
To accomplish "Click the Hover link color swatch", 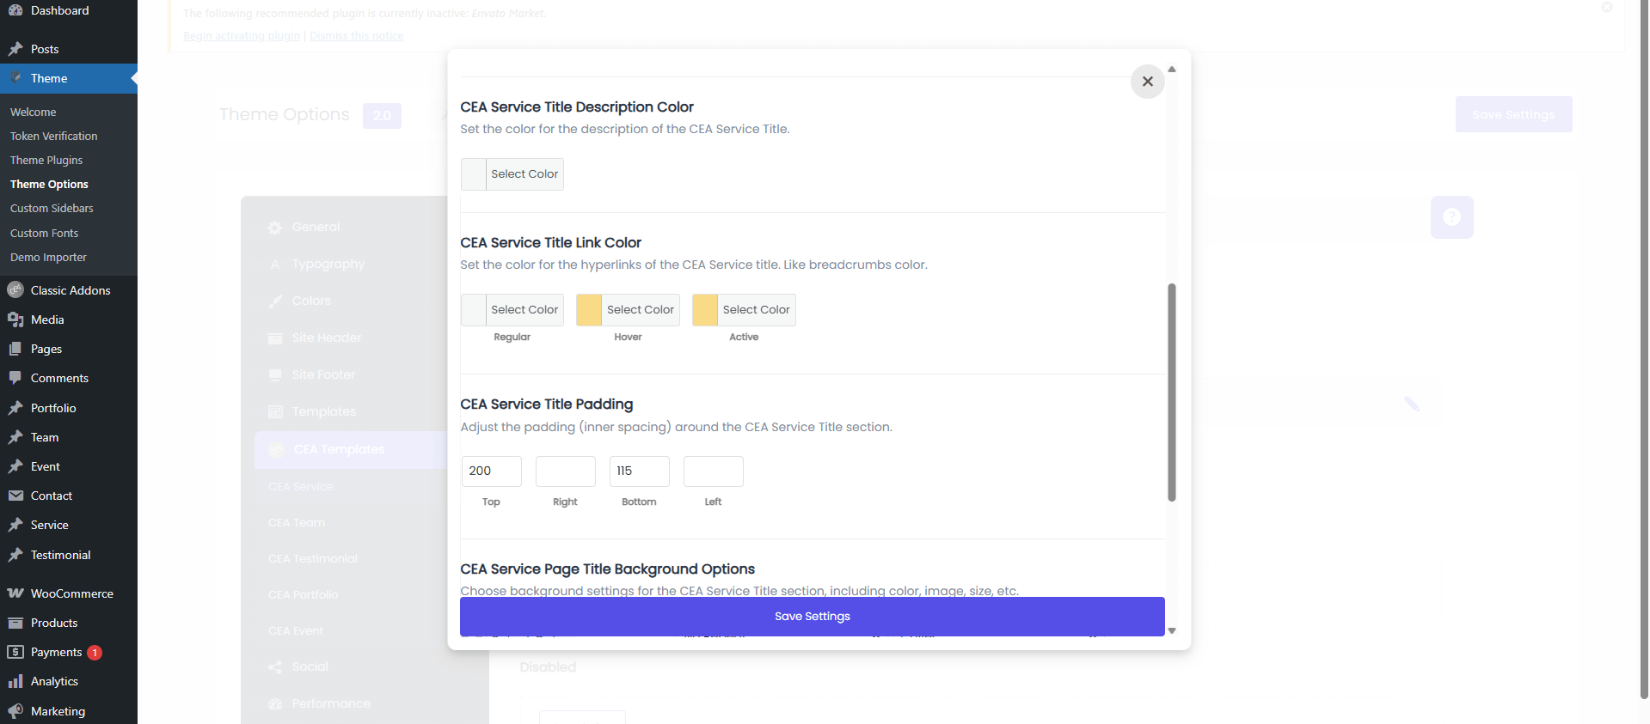I will (x=589, y=310).
